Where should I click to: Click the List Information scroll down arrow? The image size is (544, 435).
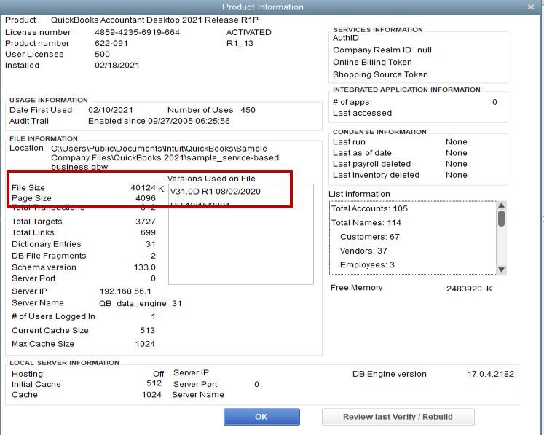pos(501,270)
